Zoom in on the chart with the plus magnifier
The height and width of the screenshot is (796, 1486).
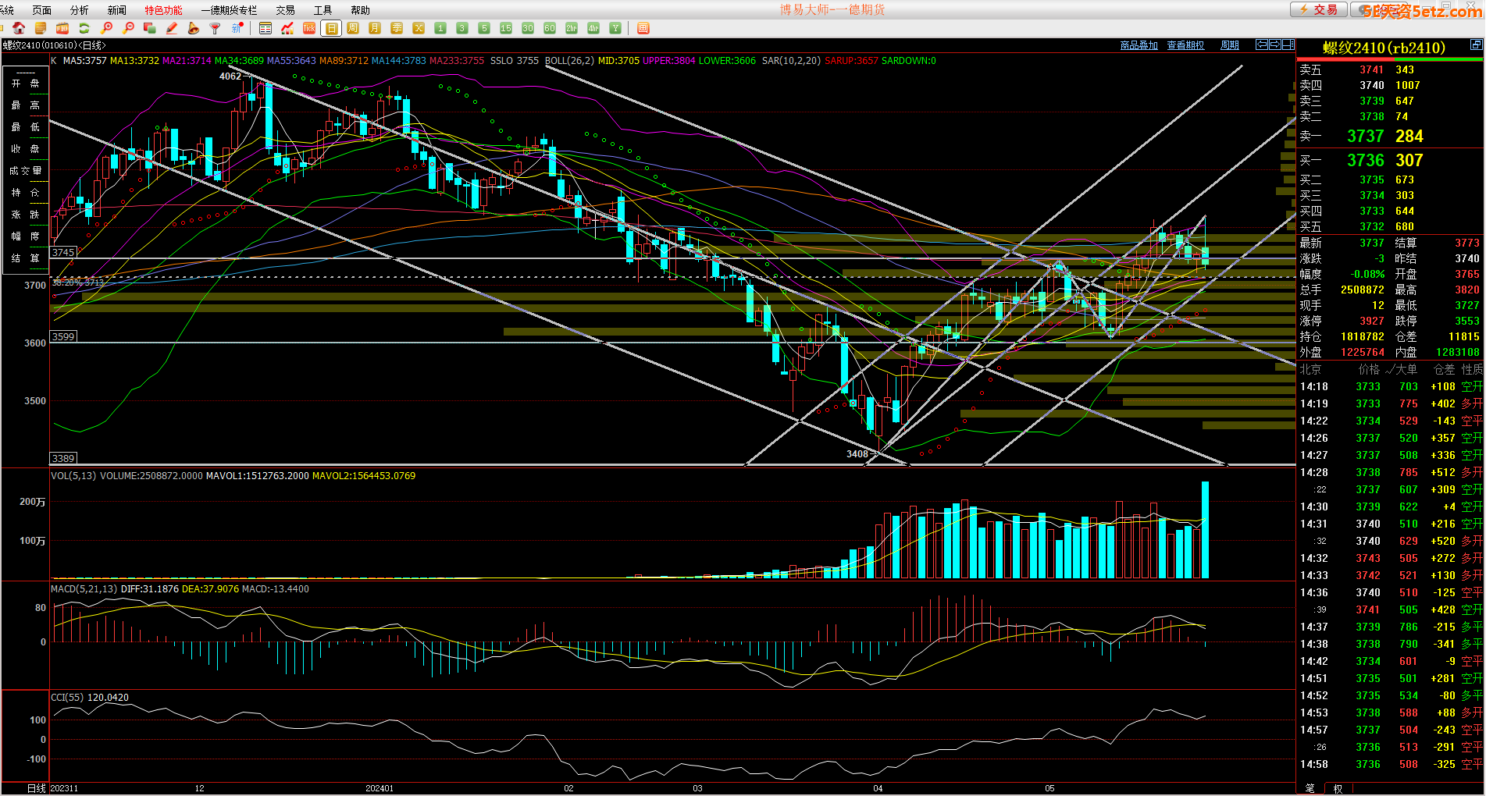pos(107,28)
